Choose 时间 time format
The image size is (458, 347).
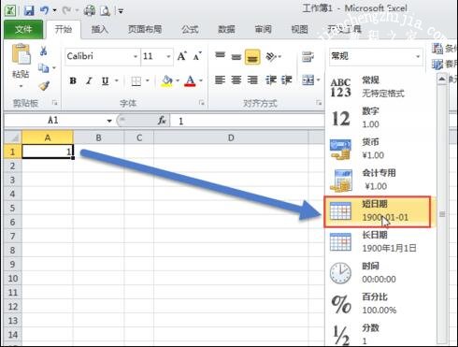[380, 272]
